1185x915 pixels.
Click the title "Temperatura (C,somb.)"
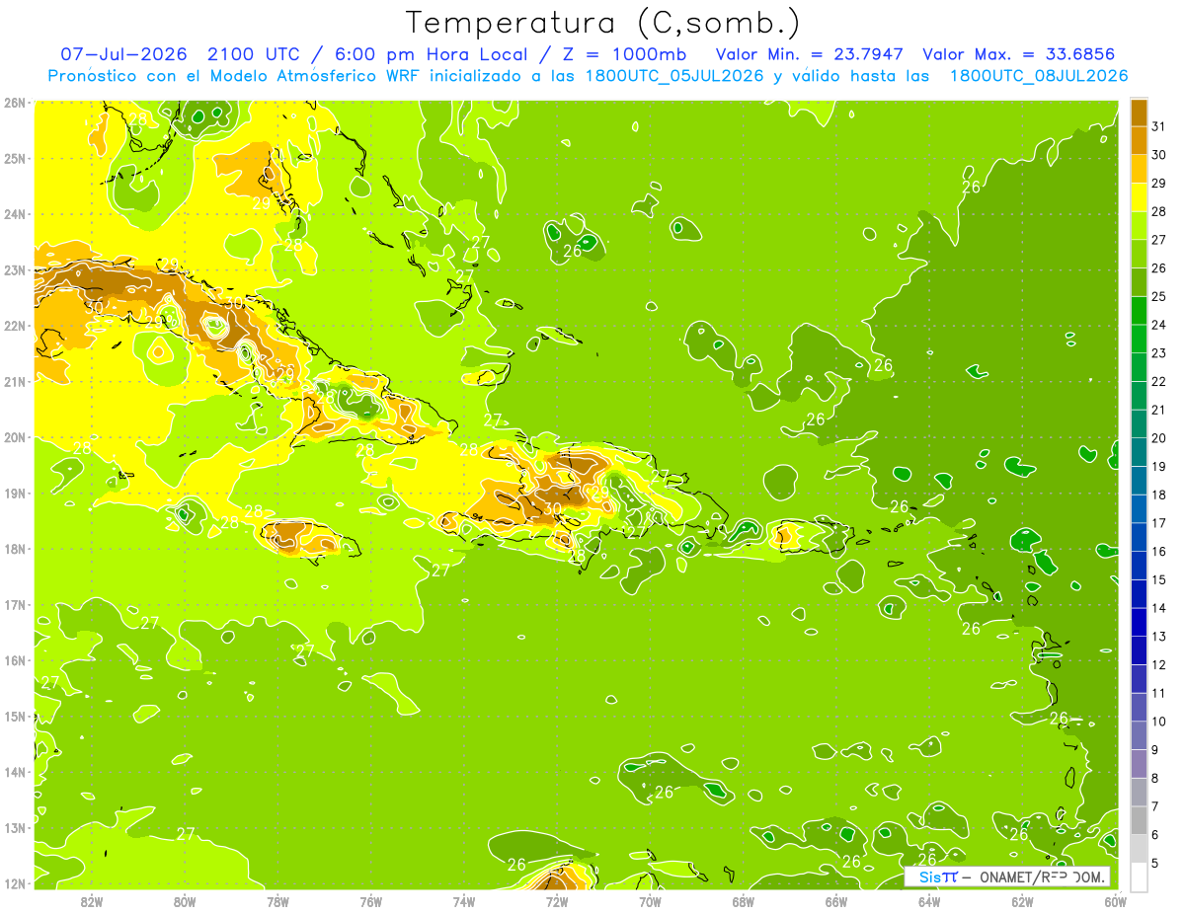pyautogui.click(x=603, y=23)
